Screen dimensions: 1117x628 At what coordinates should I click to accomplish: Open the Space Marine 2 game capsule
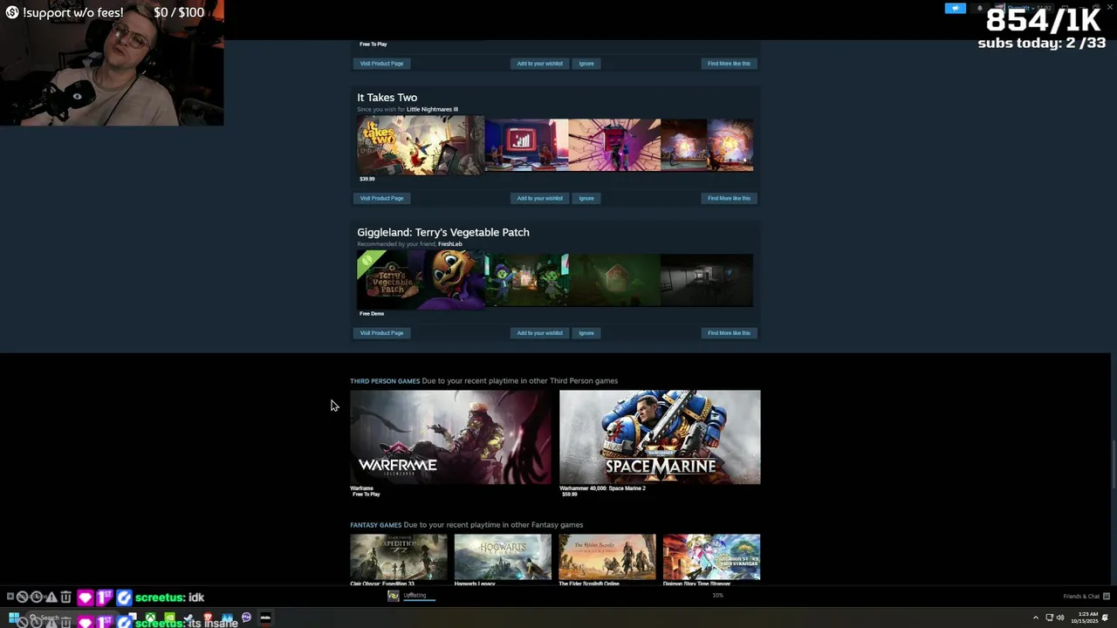tap(660, 437)
